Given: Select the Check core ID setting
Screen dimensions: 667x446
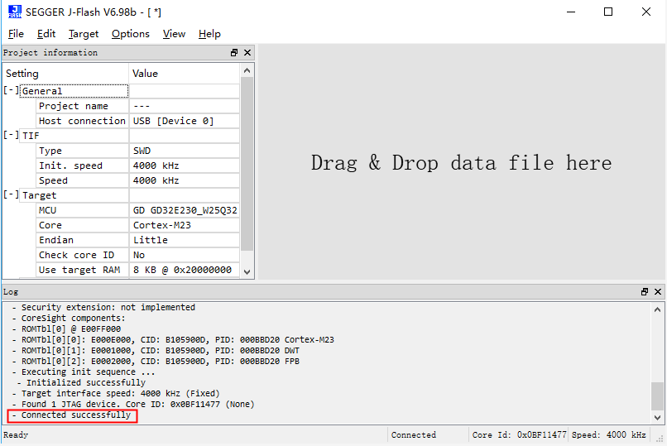Looking at the screenshot, I should point(82,255).
